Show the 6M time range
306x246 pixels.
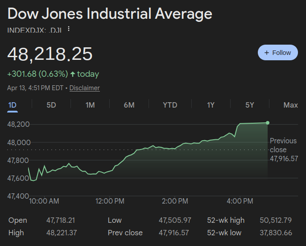[129, 105]
